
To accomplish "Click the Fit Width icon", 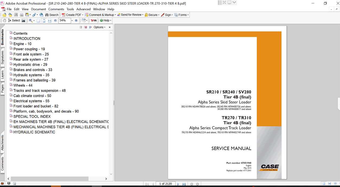I will point(50,21).
